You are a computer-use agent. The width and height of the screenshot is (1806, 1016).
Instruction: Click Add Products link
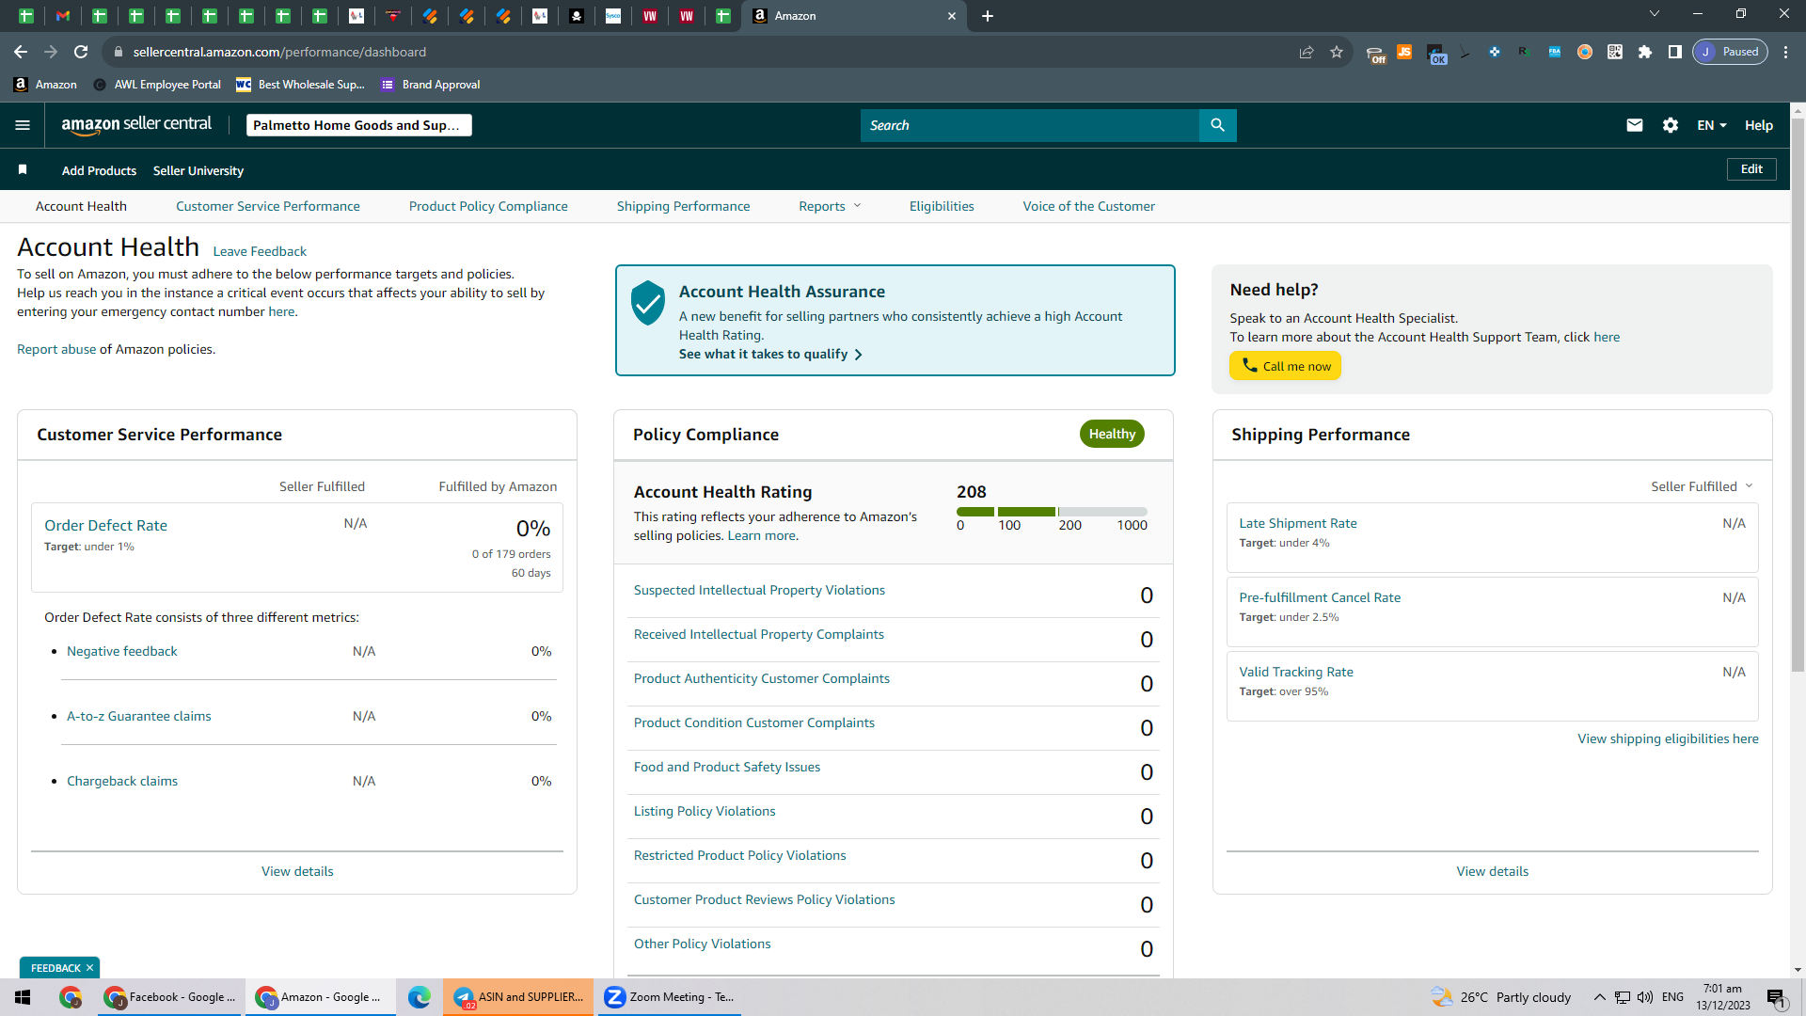click(x=99, y=170)
